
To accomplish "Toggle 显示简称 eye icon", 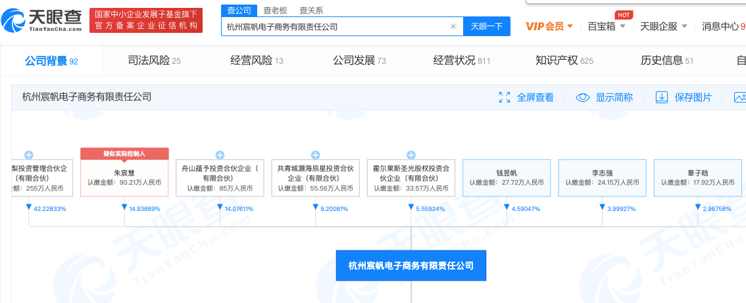I will [x=583, y=97].
